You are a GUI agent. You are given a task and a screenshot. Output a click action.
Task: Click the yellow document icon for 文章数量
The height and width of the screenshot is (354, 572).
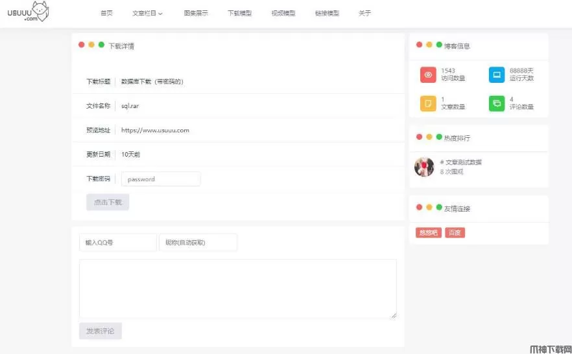point(428,104)
